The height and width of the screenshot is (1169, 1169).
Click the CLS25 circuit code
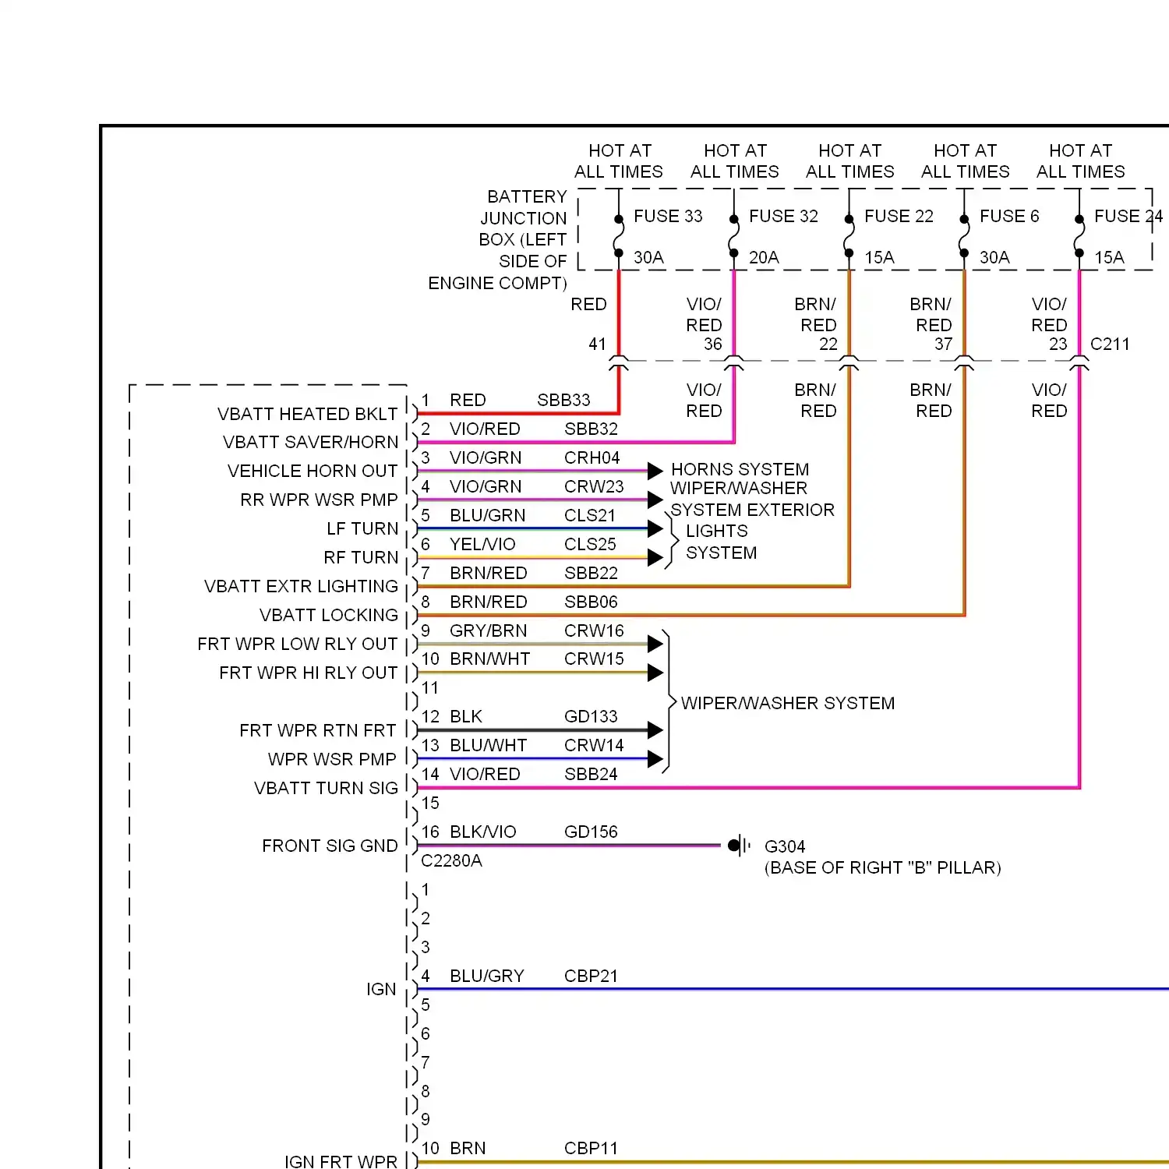pos(590,544)
